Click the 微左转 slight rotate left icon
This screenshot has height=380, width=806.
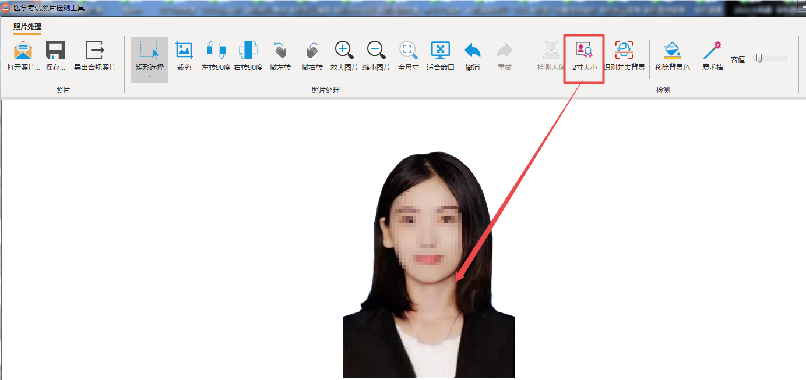click(280, 51)
